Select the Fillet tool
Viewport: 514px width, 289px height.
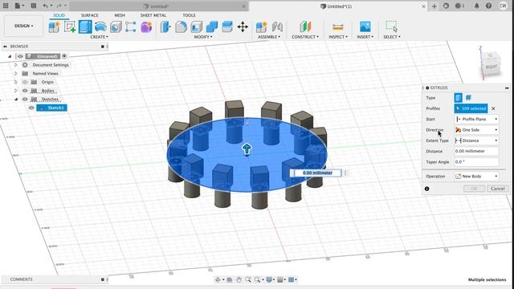[181, 26]
